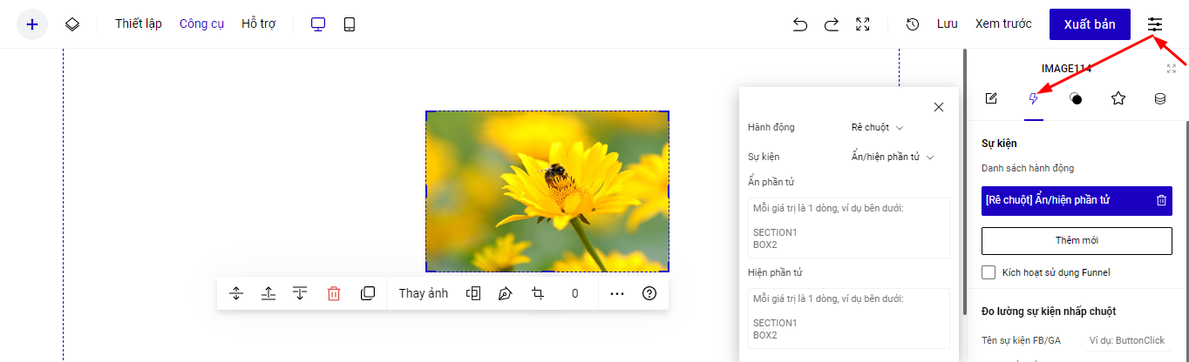Select the crop tool icon
1189x362 pixels.
coord(538,293)
